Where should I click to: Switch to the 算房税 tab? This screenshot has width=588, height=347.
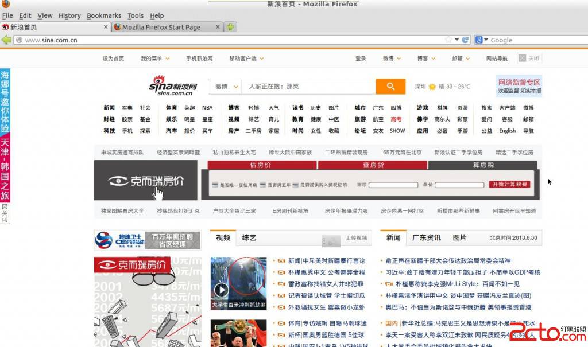[x=483, y=165]
